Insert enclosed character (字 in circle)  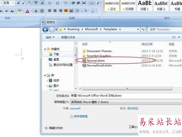(42, 11)
